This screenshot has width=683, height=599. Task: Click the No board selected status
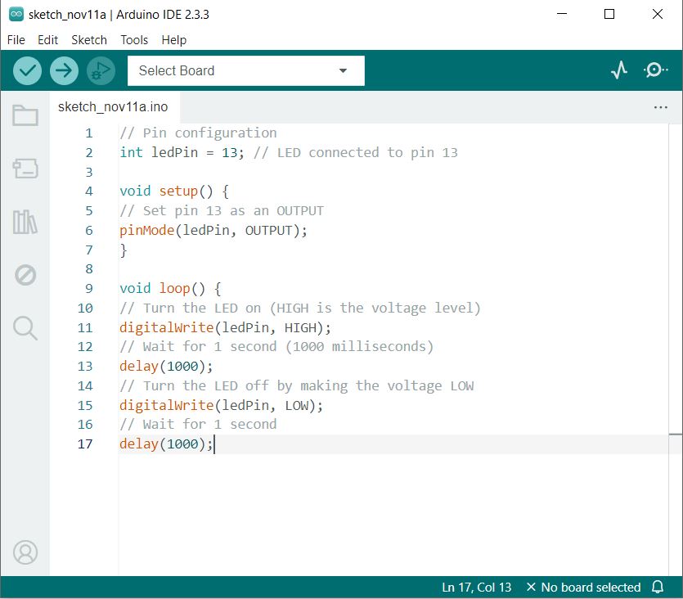pos(583,588)
